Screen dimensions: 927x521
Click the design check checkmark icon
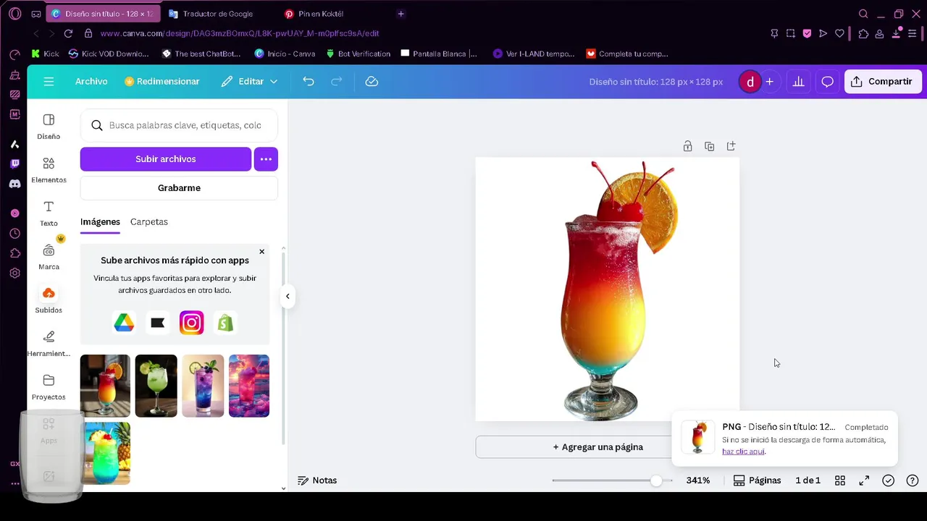[889, 480]
